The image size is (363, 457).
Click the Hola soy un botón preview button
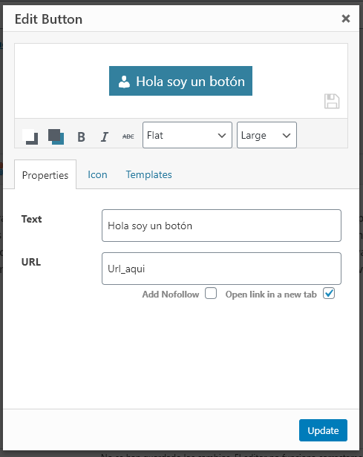pos(180,81)
